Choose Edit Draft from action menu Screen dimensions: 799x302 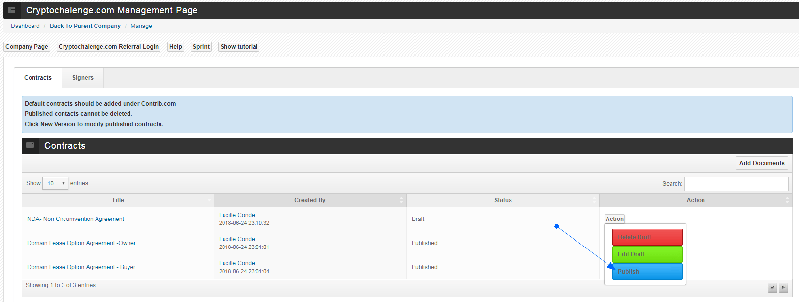tap(647, 254)
